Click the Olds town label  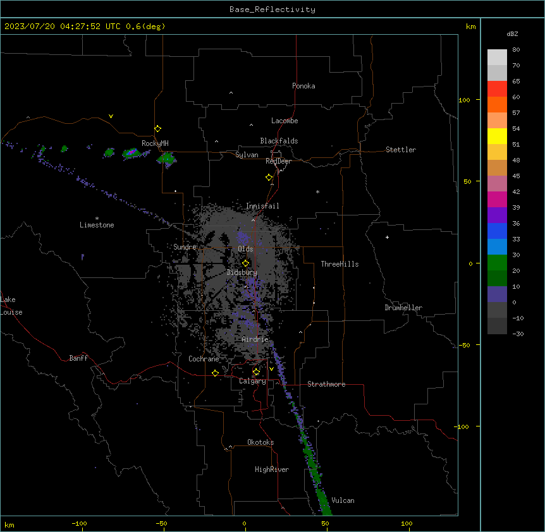(x=245, y=249)
